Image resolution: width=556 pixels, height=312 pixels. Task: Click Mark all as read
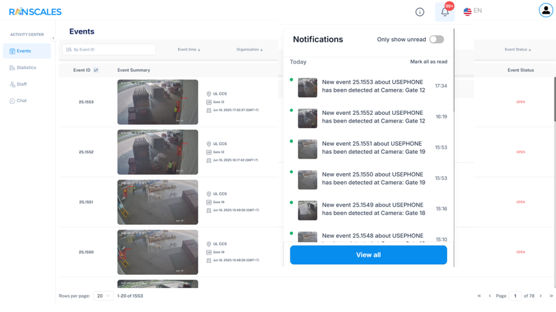(428, 62)
